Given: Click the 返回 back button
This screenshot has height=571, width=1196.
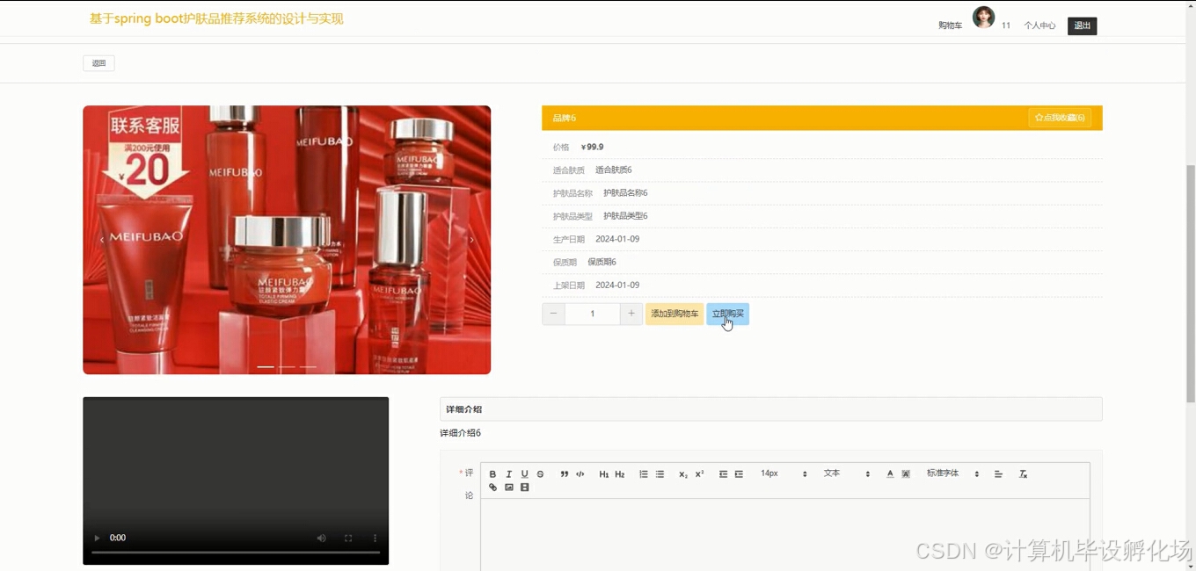Looking at the screenshot, I should tap(98, 63).
